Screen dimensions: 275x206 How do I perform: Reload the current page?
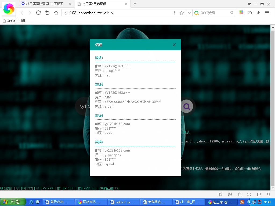(x=38, y=13)
